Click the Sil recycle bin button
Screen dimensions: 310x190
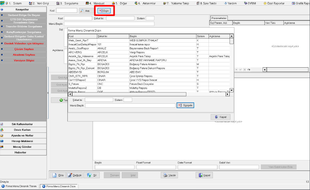[x=91, y=175]
